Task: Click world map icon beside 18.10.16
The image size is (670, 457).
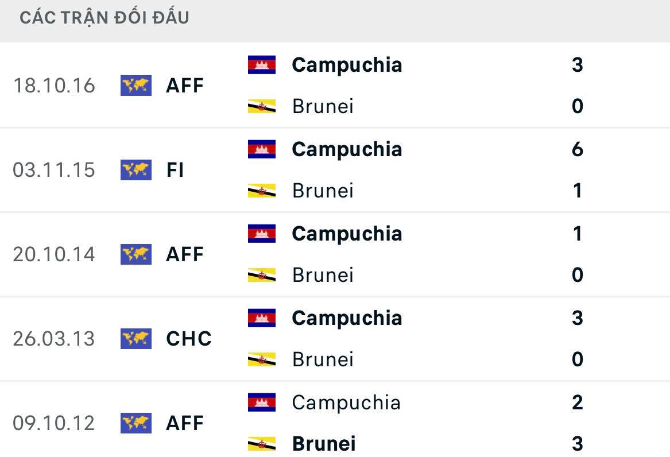Action: pos(136,86)
